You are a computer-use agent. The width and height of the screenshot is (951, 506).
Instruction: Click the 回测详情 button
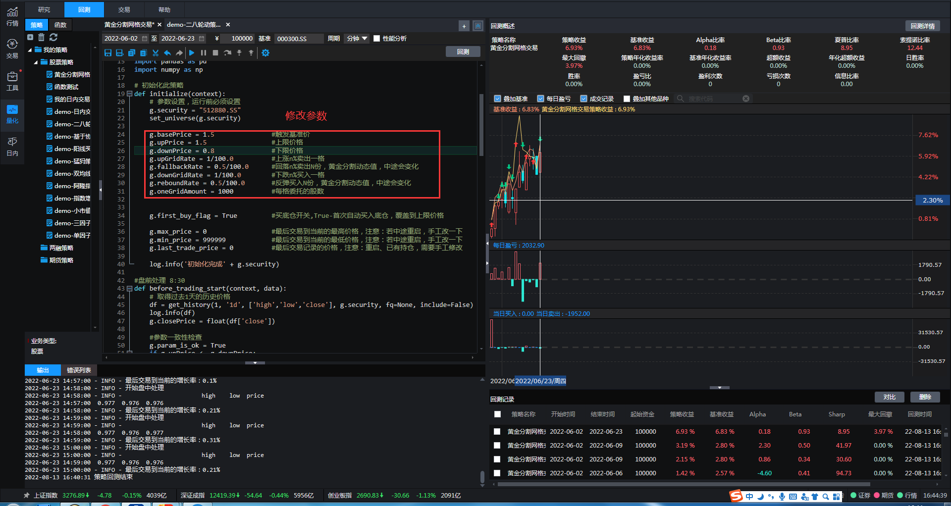(922, 26)
